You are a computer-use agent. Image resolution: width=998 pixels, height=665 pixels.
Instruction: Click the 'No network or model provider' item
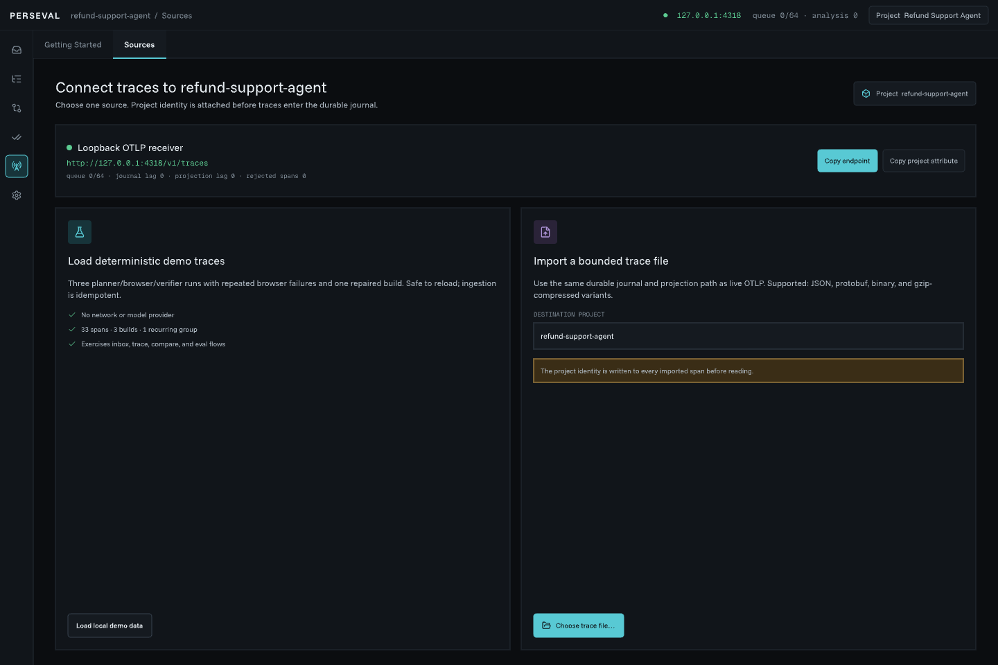click(128, 315)
